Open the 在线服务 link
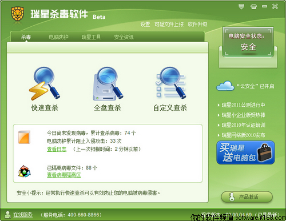The height and width of the screenshot is (221, 286). [23, 215]
